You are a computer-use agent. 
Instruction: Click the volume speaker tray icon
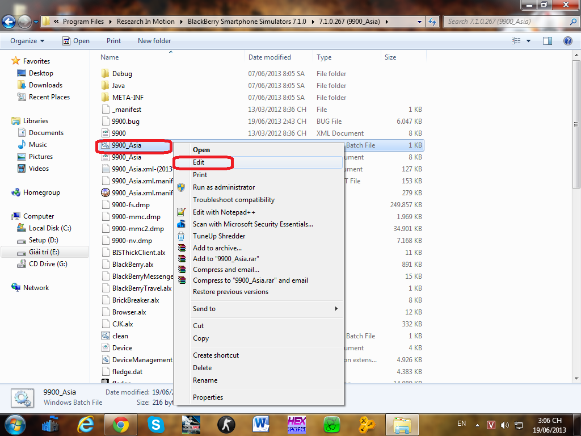pos(504,425)
